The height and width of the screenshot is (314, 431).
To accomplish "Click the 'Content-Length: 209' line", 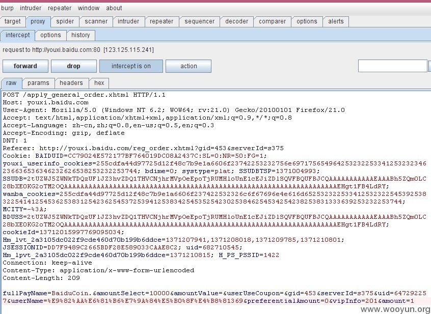I will (x=41, y=278).
